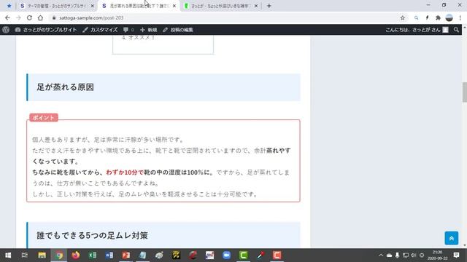Click the address bar URL field
The image size is (467, 262).
pyautogui.click(x=223, y=17)
